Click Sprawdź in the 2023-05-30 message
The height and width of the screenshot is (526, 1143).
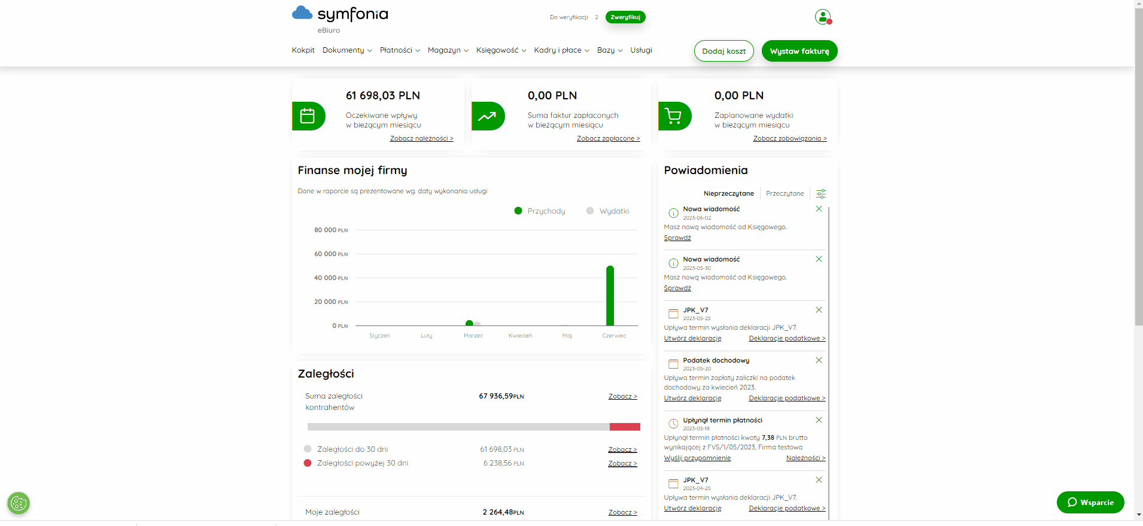pyautogui.click(x=677, y=288)
